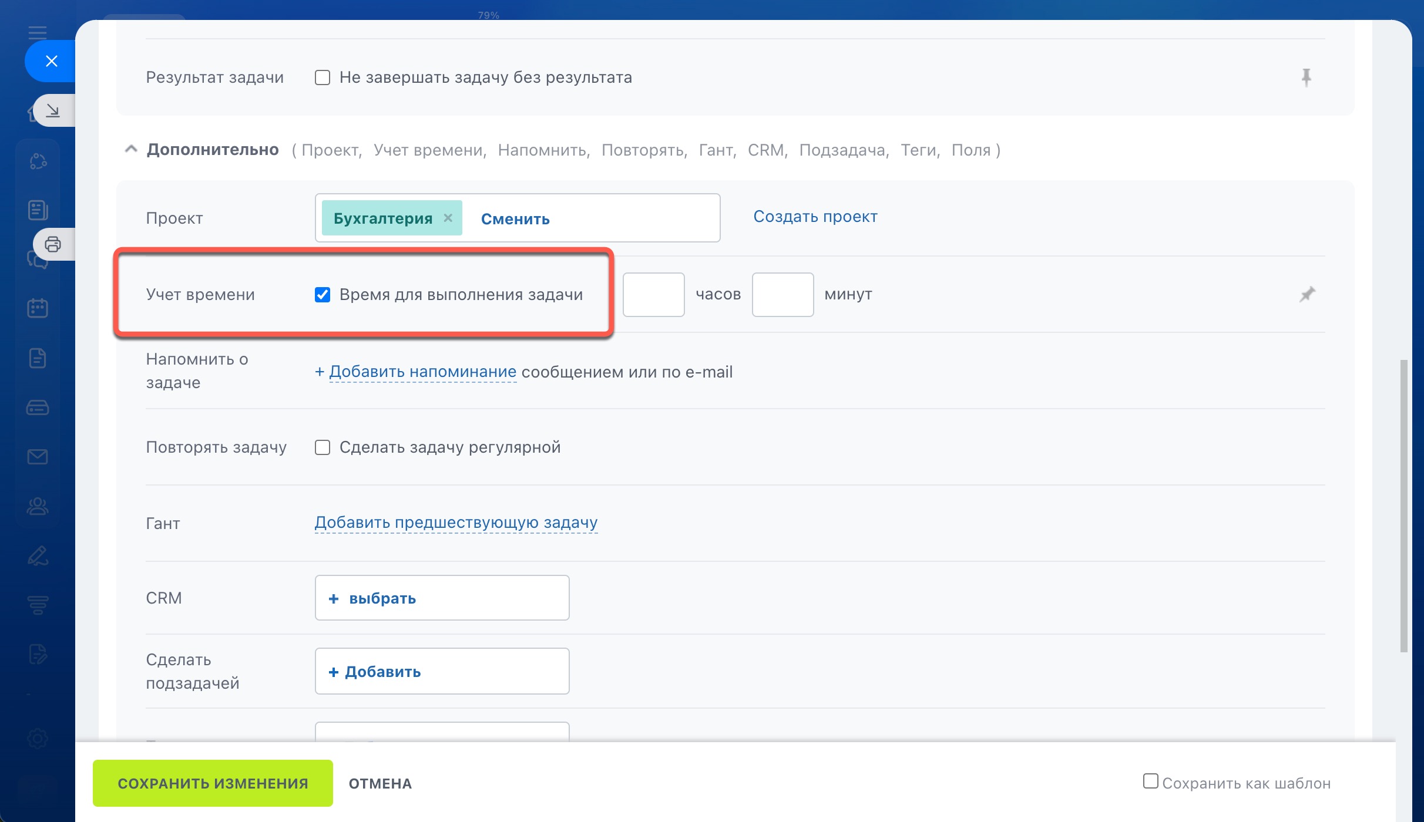Click the print icon on the slider edge
1424x822 pixels.
click(x=53, y=244)
